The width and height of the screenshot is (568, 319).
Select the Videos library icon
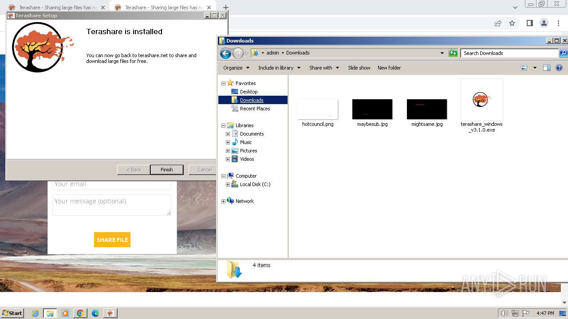click(235, 159)
